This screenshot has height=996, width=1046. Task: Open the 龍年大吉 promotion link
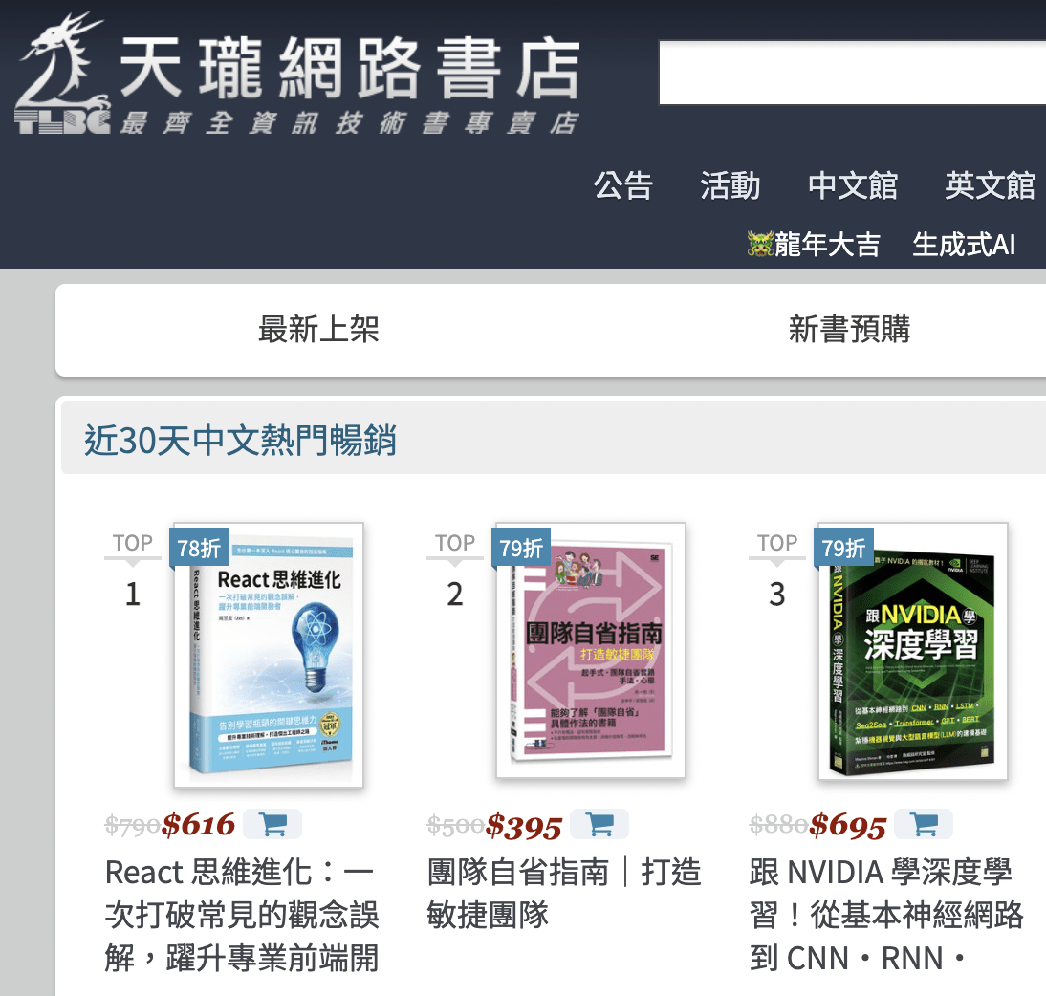point(827,244)
